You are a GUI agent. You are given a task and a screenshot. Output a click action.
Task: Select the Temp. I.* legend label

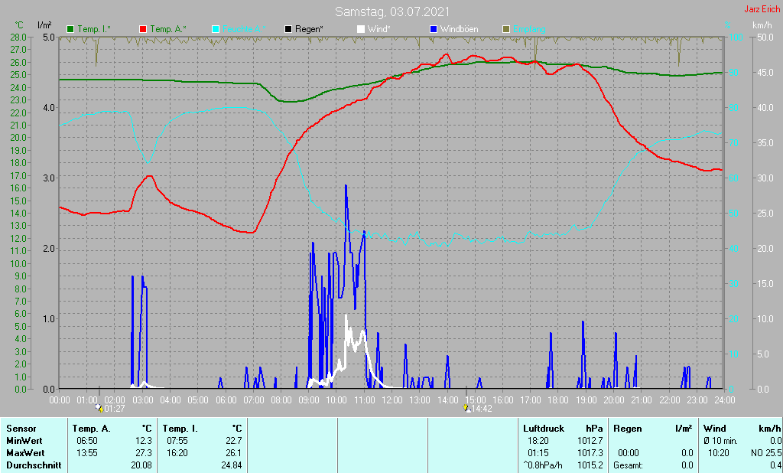94,29
